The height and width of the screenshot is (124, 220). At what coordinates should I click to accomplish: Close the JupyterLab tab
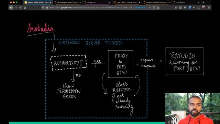[x=110, y=2]
